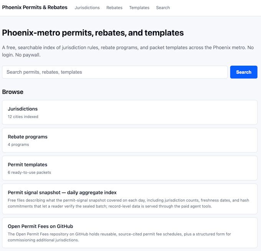Click the Browse section heading
261x251 pixels.
coord(13,92)
